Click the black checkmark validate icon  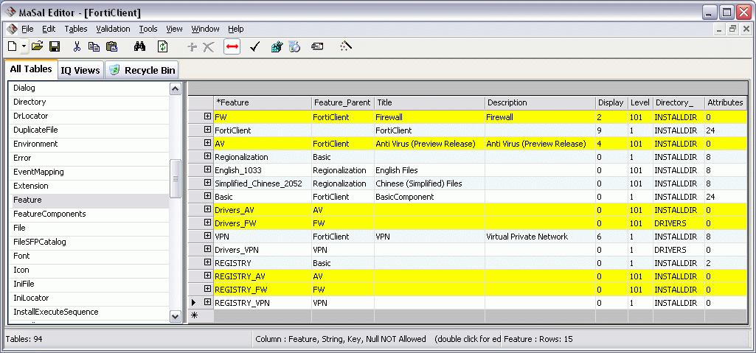point(254,46)
